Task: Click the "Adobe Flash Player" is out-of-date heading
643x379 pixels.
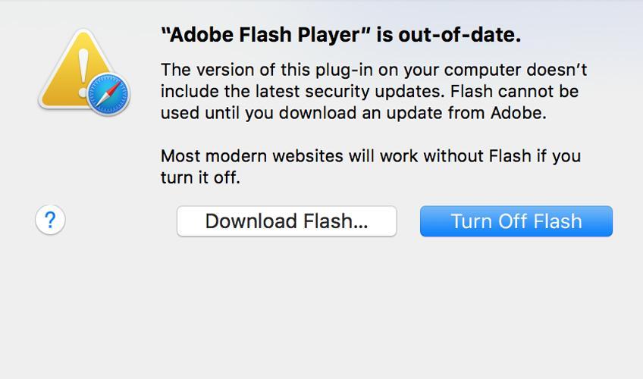Action: pos(340,35)
